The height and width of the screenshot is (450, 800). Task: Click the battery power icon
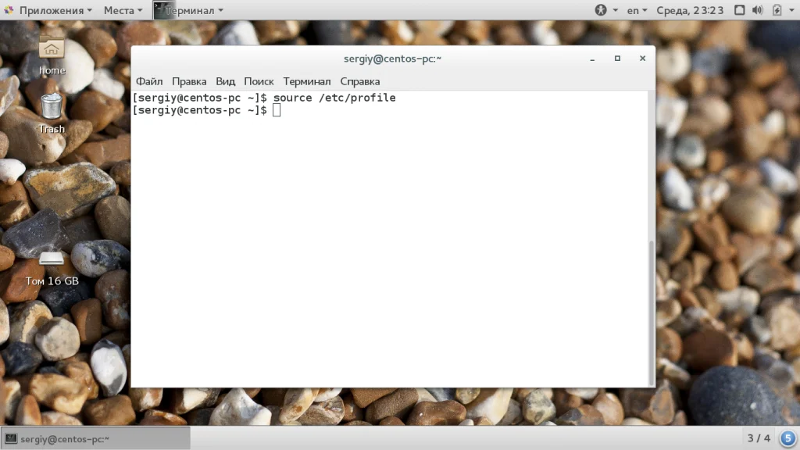[x=777, y=10]
